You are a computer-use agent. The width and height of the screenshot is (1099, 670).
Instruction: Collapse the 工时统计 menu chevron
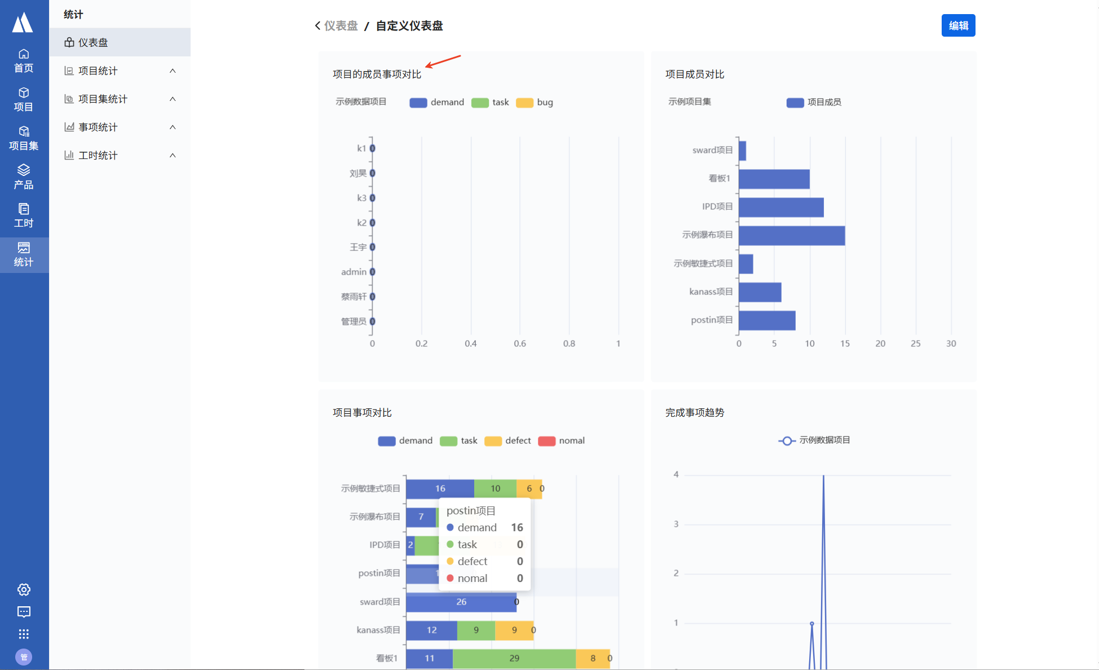tap(173, 155)
